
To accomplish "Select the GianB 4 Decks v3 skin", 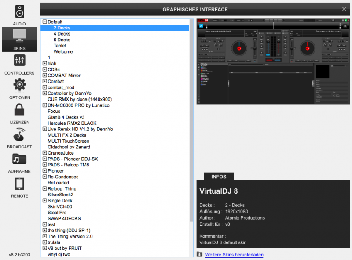I will tap(66, 117).
